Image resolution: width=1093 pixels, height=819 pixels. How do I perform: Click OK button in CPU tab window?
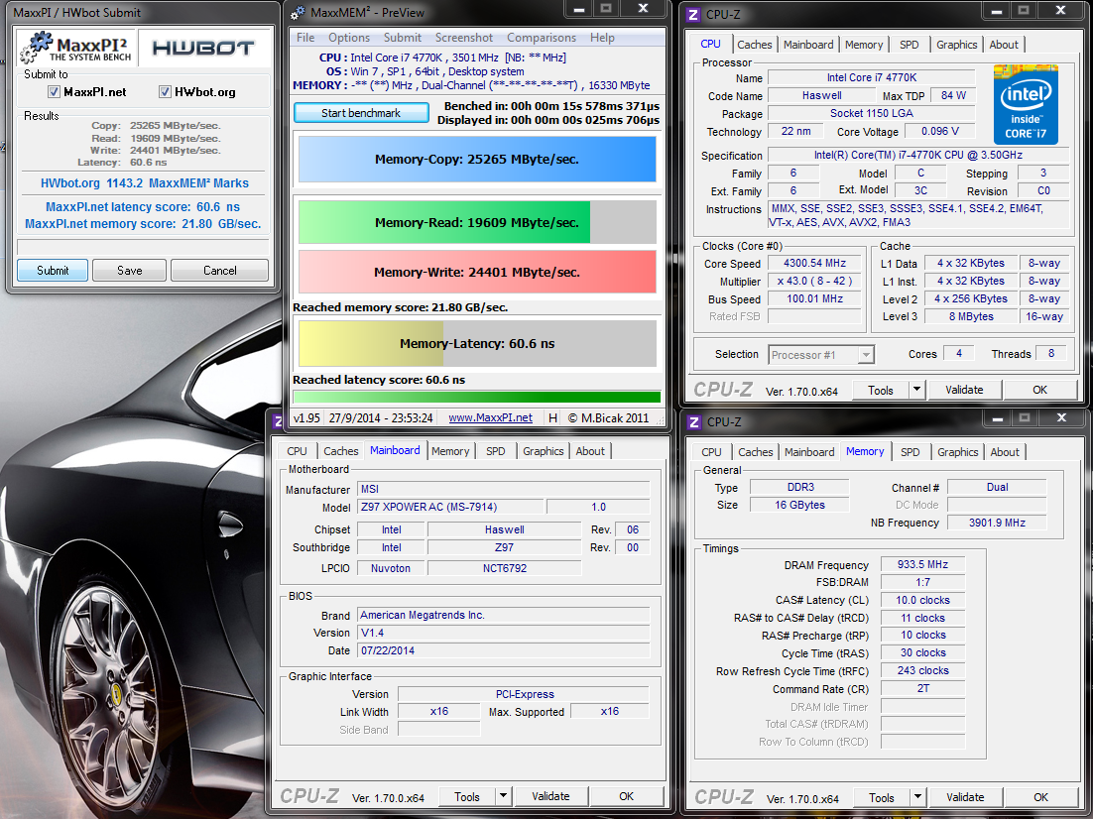(1040, 390)
